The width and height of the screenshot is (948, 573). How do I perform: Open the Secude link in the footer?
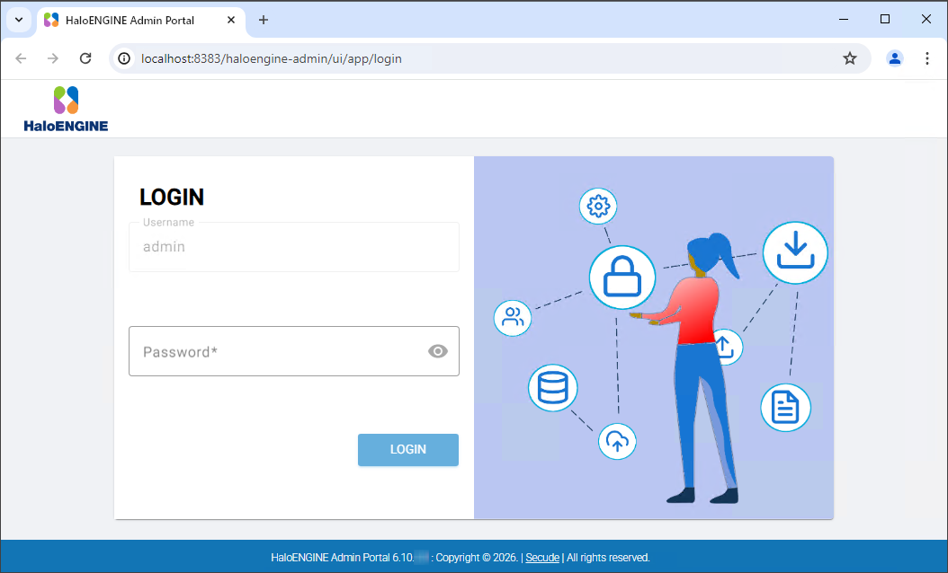pyautogui.click(x=542, y=557)
